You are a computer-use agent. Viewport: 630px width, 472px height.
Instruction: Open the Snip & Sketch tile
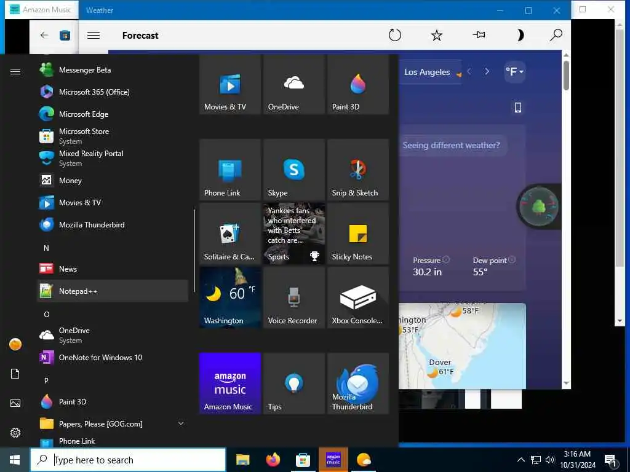click(358, 170)
